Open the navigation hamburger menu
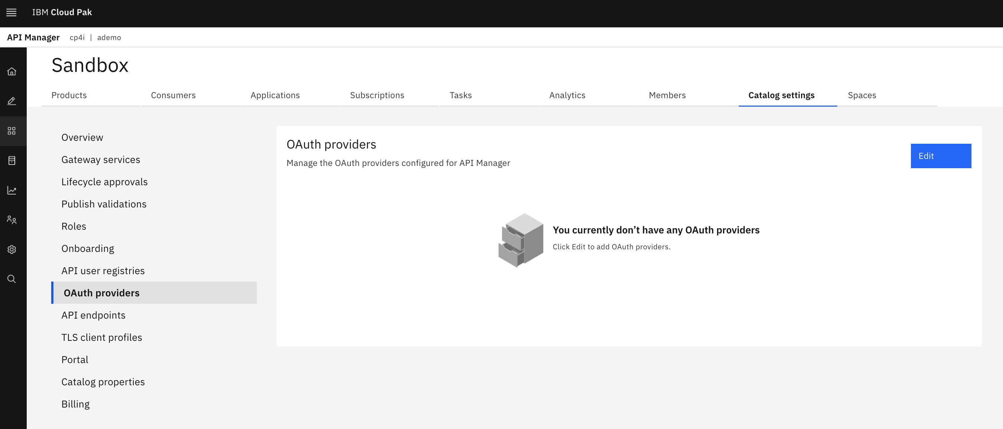This screenshot has height=429, width=1003. click(11, 13)
